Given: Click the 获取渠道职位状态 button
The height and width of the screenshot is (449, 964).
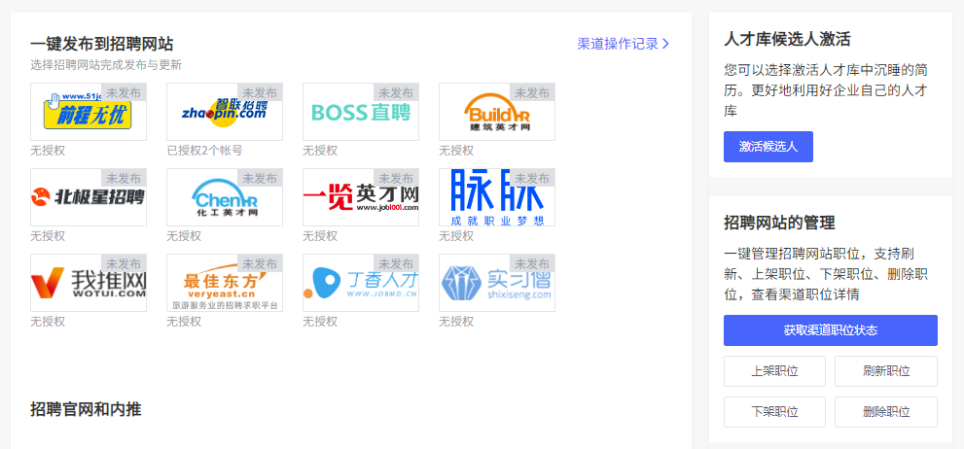Looking at the screenshot, I should coord(830,330).
